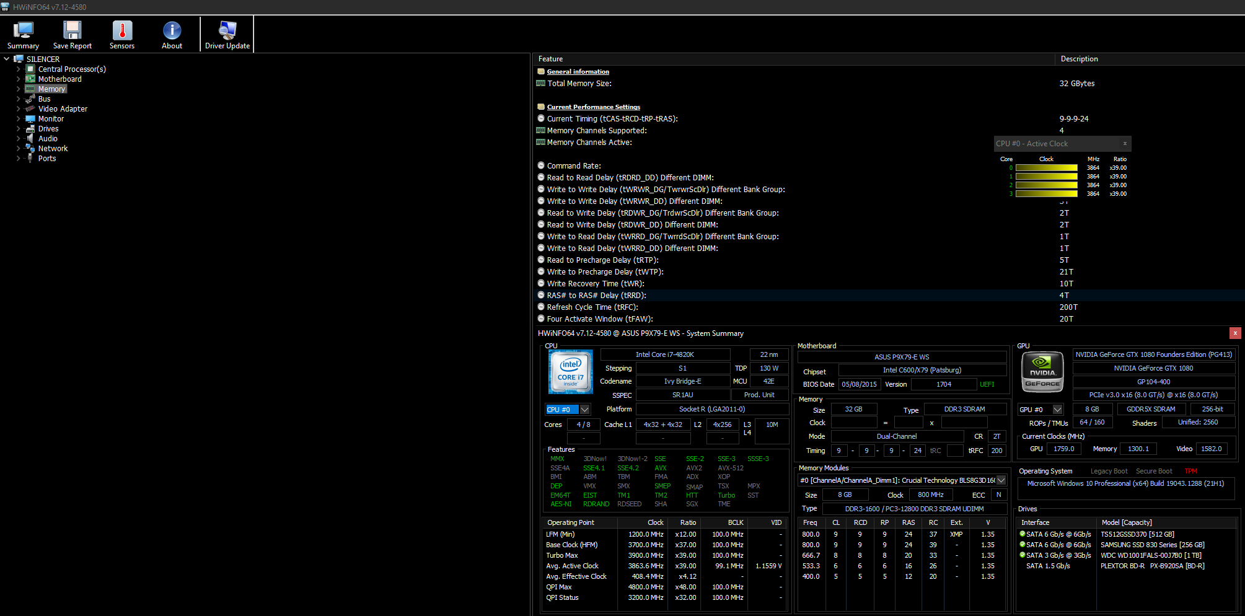Expand the Bus tree node

(19, 99)
